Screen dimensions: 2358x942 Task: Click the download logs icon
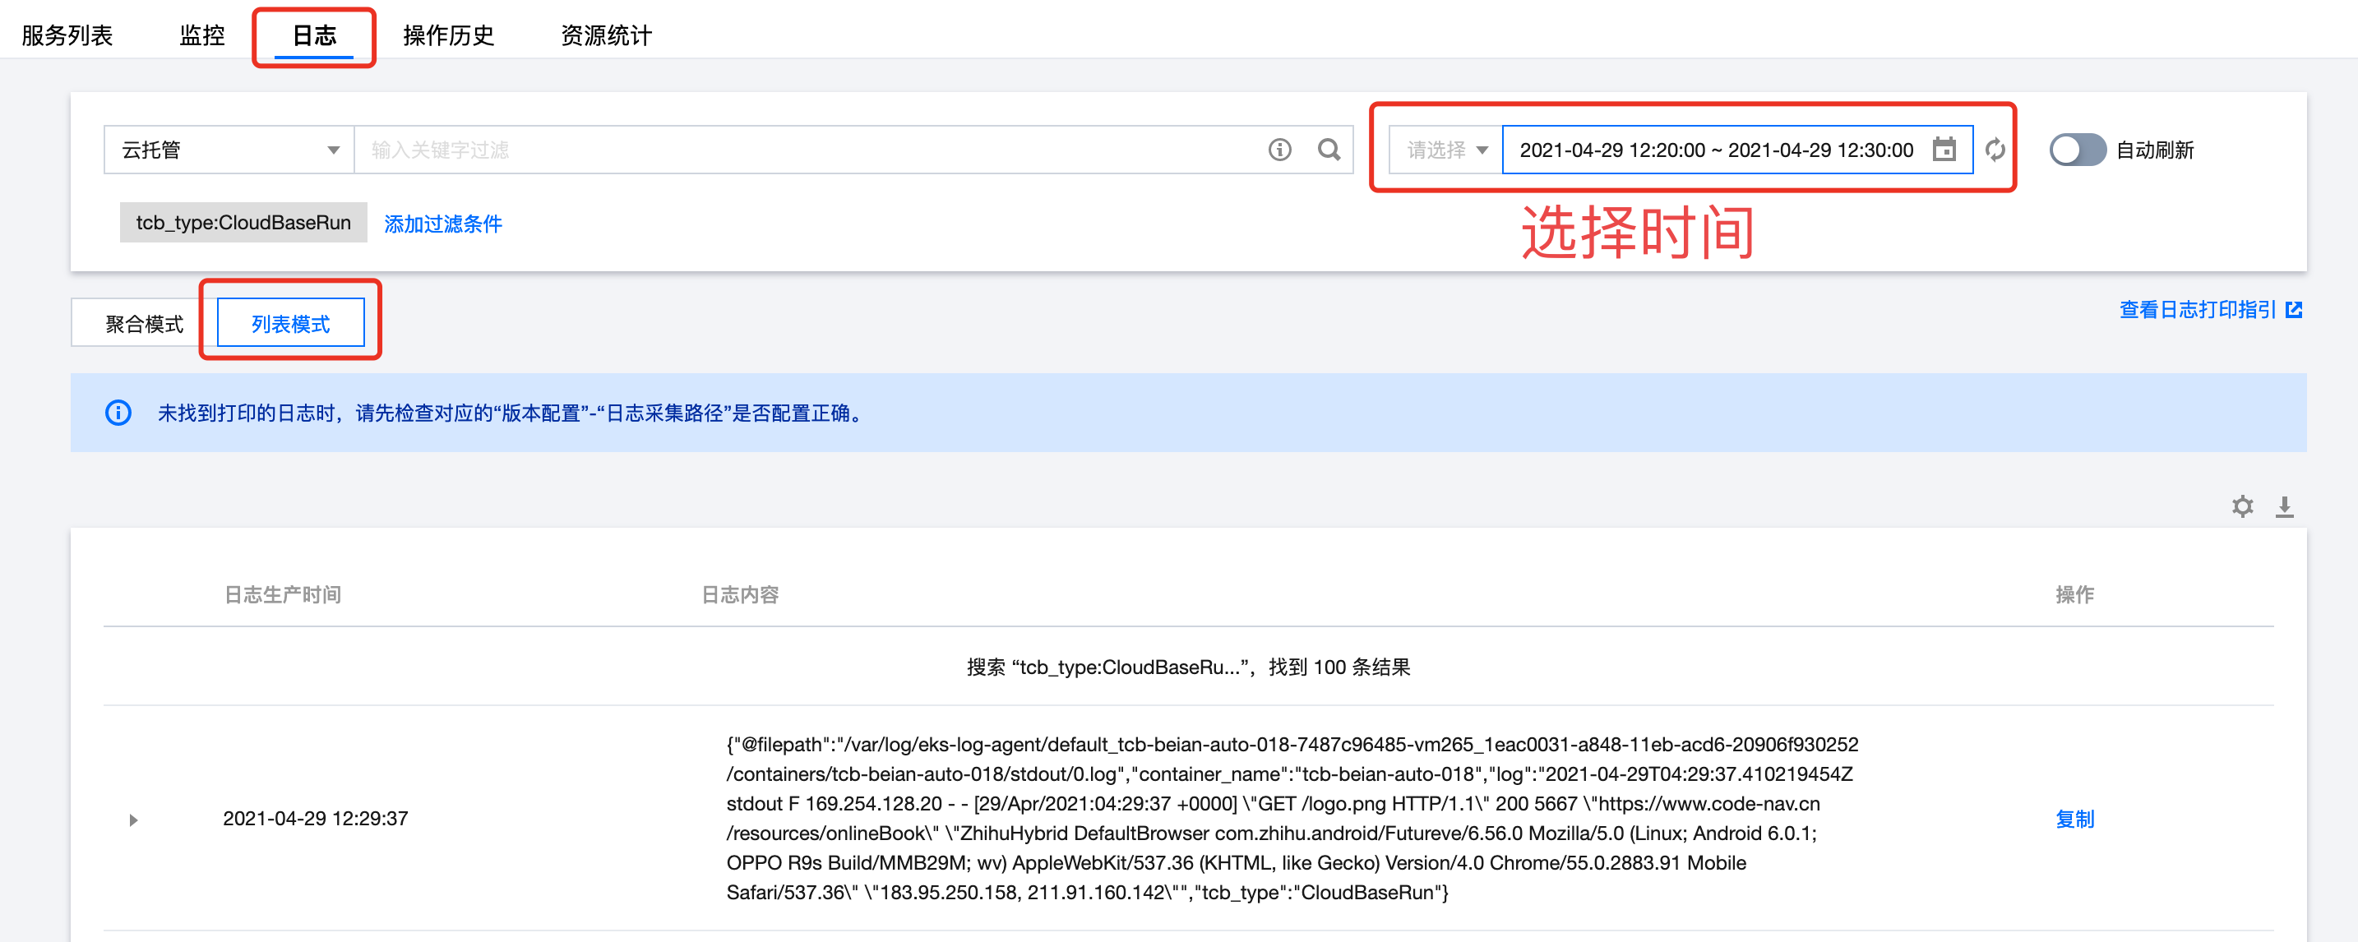pyautogui.click(x=2284, y=506)
